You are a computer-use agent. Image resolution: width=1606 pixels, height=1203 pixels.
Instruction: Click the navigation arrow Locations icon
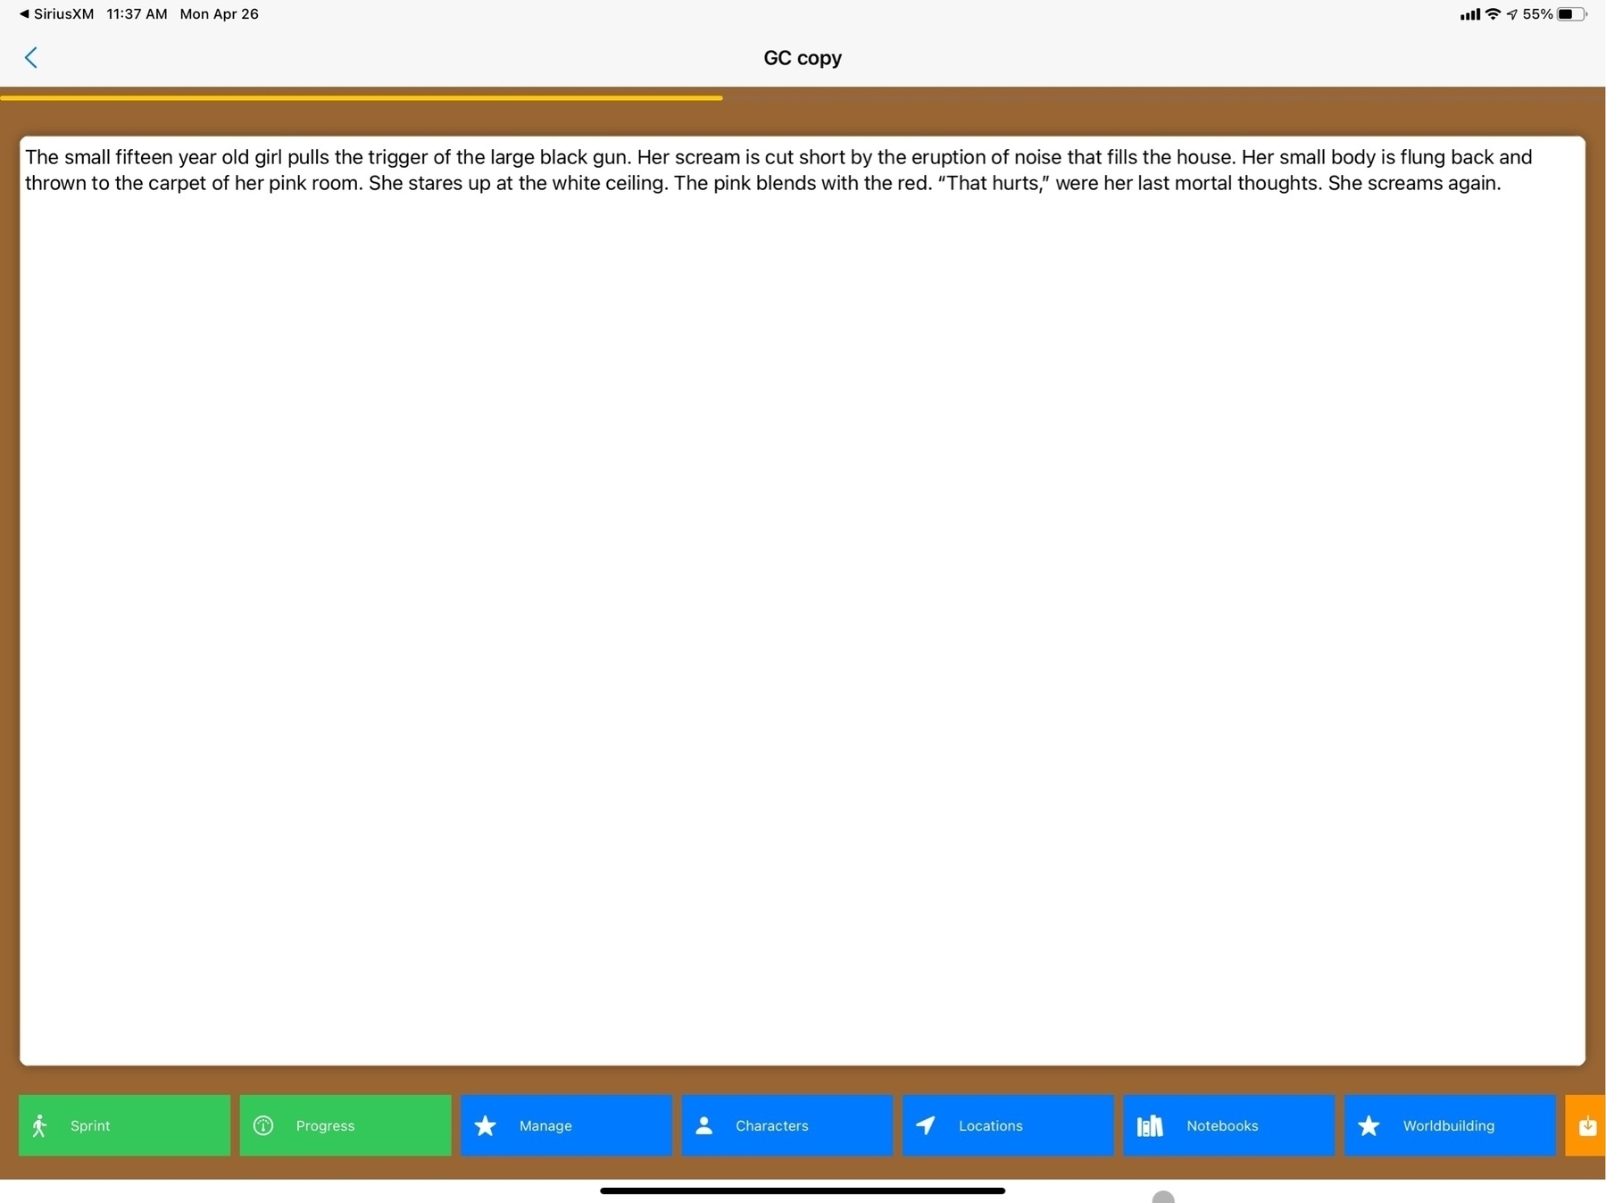click(926, 1125)
